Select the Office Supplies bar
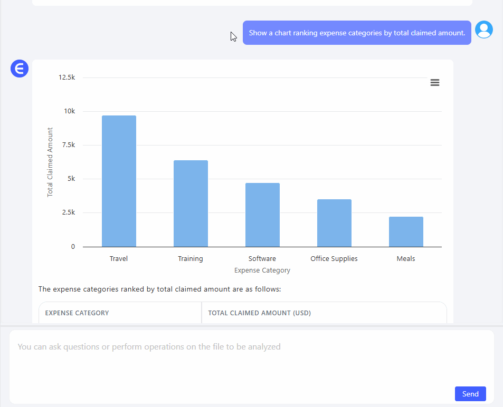Viewport: 503px width, 407px height. coord(334,223)
